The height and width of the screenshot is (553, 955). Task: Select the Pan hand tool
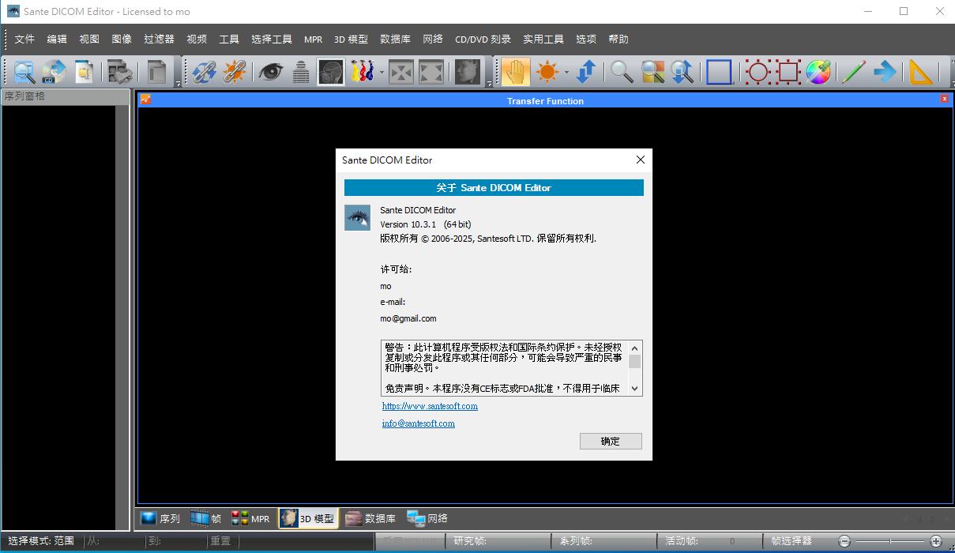pyautogui.click(x=516, y=72)
